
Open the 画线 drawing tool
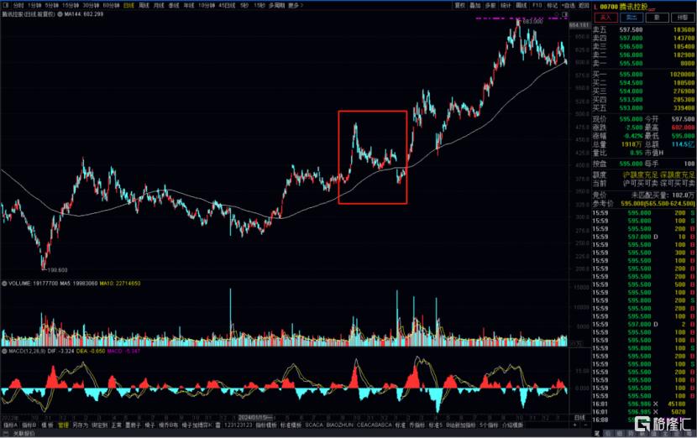tap(521, 5)
